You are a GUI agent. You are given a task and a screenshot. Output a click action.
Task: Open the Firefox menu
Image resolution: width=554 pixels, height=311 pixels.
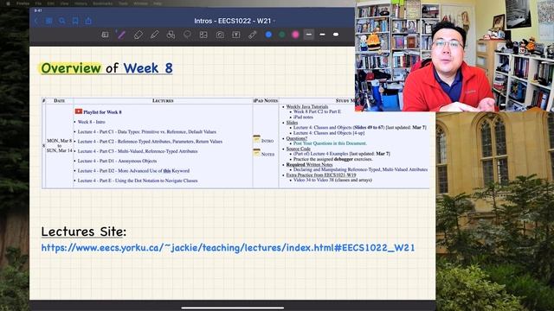tap(23, 3)
